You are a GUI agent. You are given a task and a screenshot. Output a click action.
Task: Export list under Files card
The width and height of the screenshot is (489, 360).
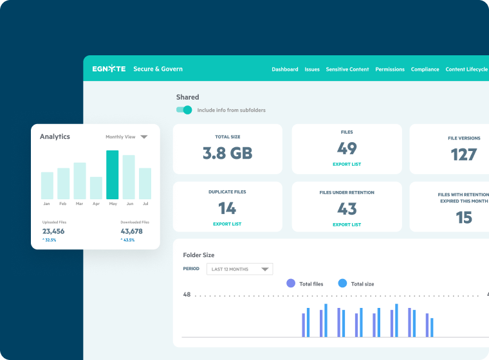[347, 164]
